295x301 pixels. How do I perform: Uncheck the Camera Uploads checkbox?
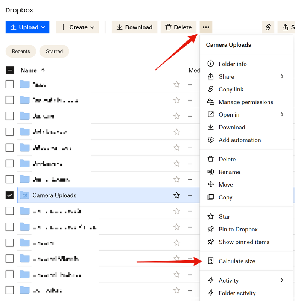(x=9, y=195)
